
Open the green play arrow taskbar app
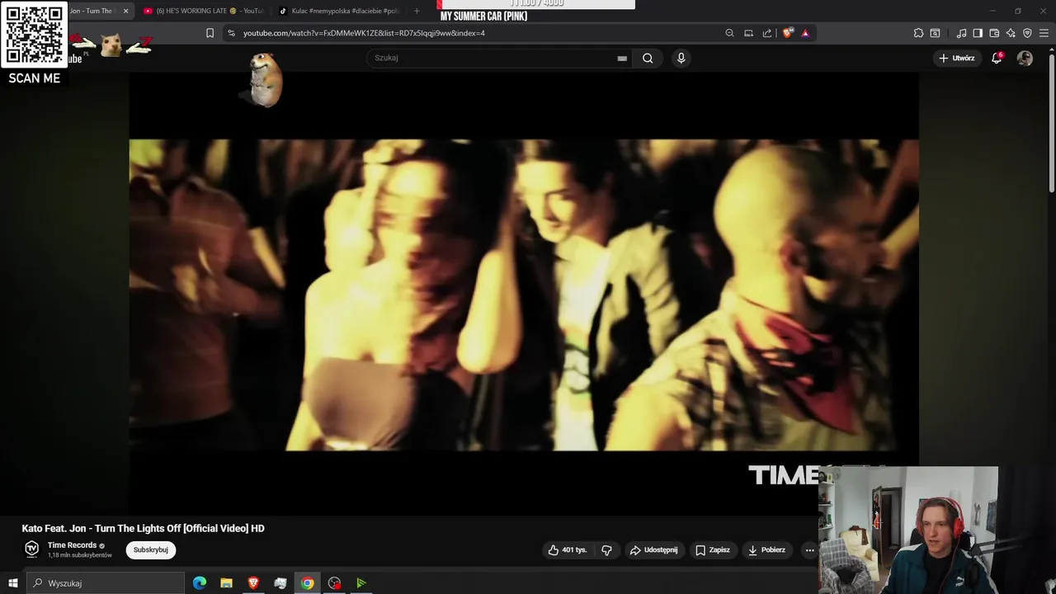coord(361,583)
